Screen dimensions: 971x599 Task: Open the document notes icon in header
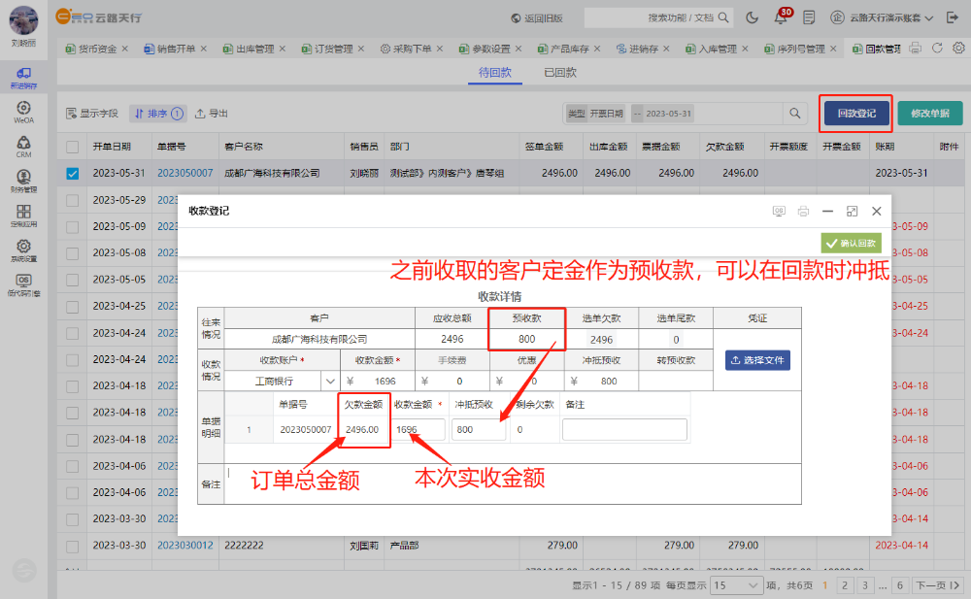pyautogui.click(x=809, y=17)
